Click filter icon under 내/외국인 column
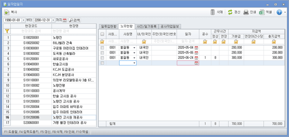The image size is (289, 137). (x=144, y=42)
